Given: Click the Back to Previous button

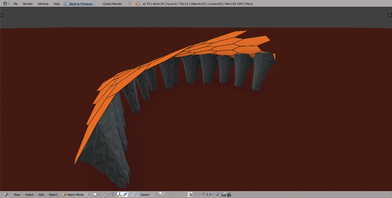Looking at the screenshot, I should [79, 3].
